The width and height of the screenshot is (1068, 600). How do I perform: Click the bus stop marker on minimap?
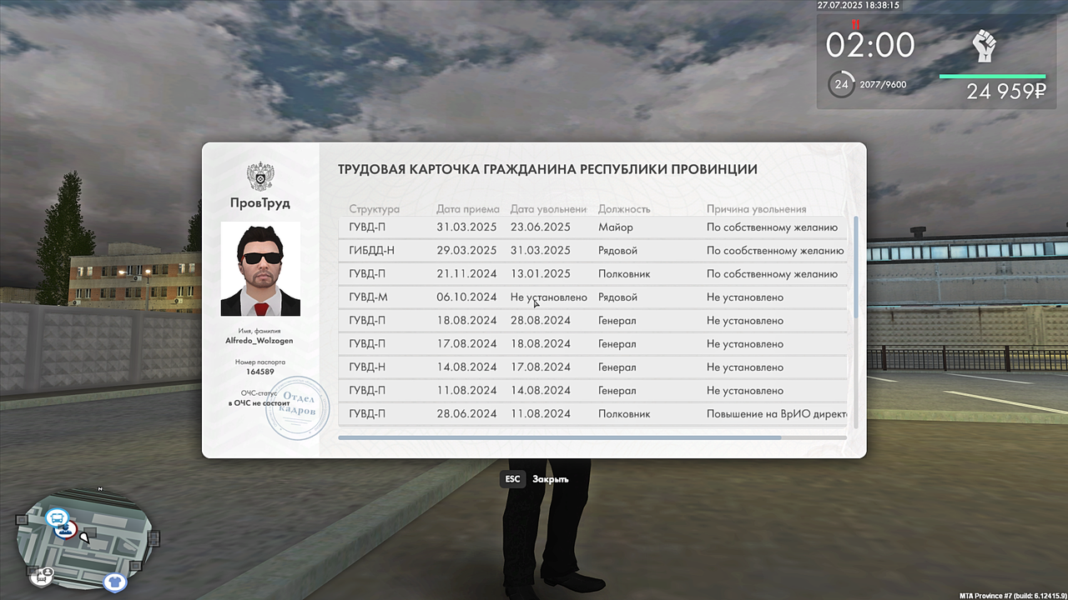click(57, 517)
